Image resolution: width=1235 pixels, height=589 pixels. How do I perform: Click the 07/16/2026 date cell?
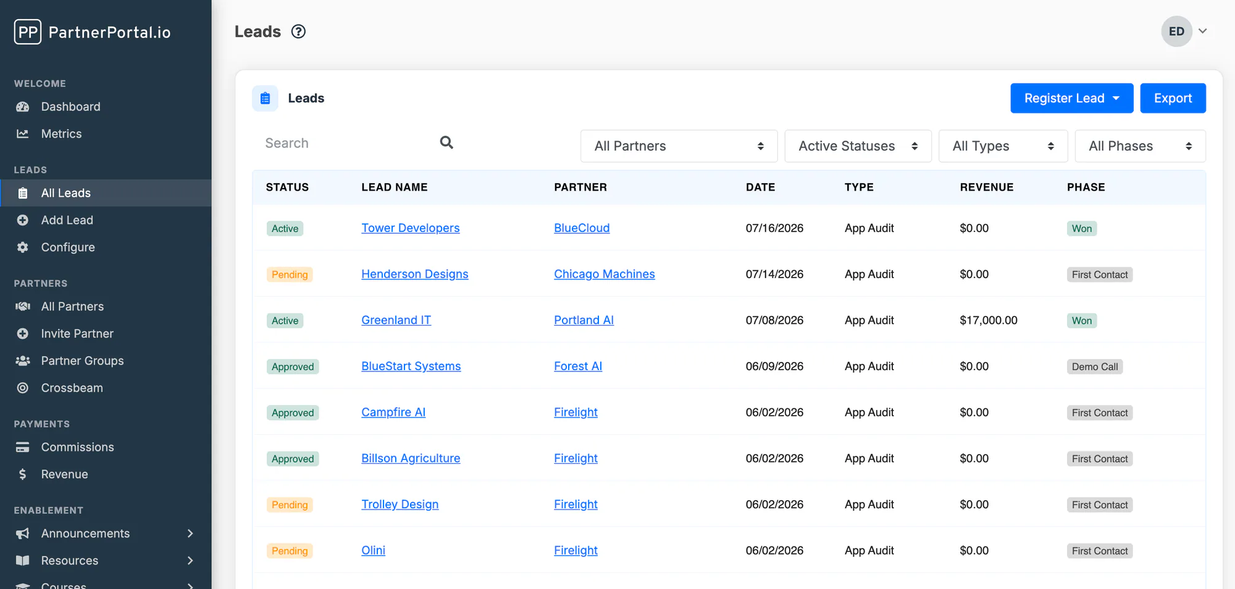[x=774, y=228]
